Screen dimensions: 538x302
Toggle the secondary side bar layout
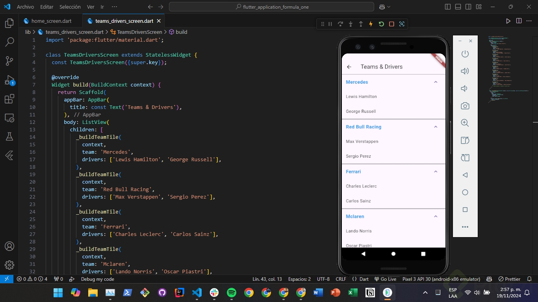pyautogui.click(x=468, y=7)
